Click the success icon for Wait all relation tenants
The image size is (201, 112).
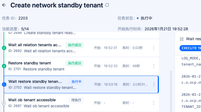pyautogui.click(x=4, y=48)
